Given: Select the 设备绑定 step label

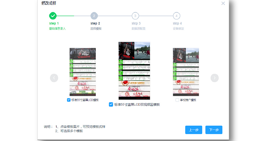Looking at the screenshot, I should (x=178, y=29).
